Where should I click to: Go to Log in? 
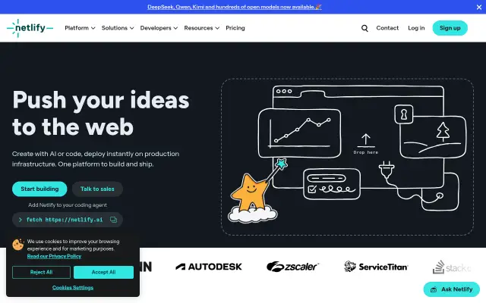[x=416, y=28]
